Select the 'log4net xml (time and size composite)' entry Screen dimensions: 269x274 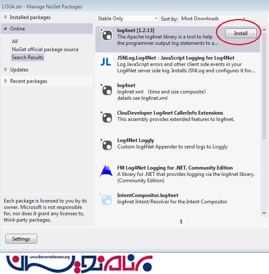(178, 92)
